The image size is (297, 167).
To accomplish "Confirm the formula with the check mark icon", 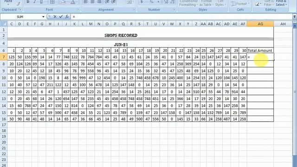I will pos(61,17).
